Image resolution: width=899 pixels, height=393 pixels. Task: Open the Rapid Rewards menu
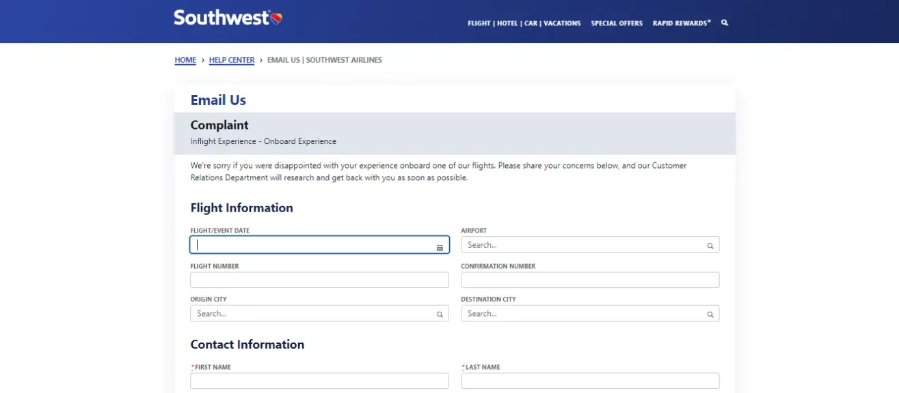pos(682,23)
